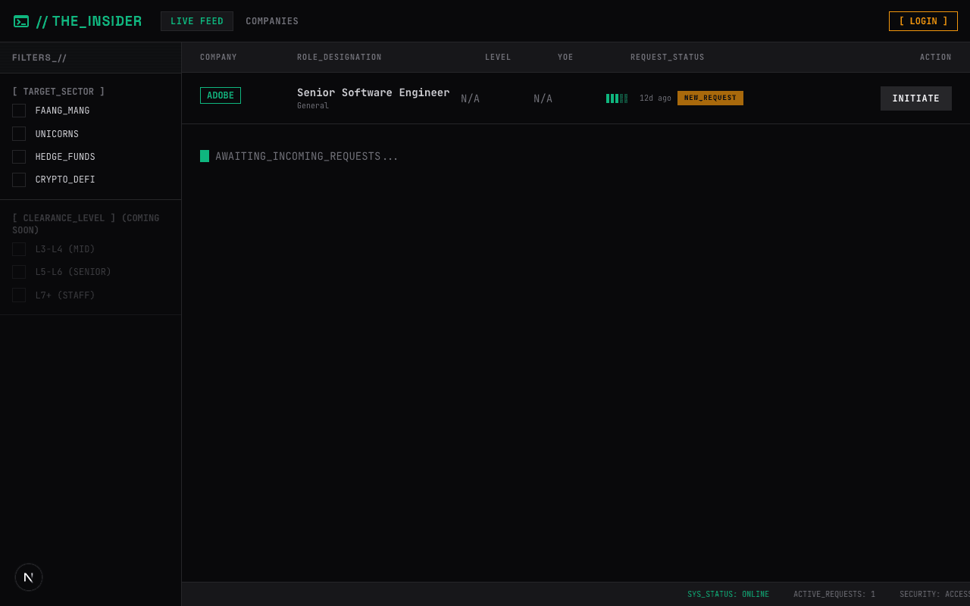Viewport: 970px width, 606px height.
Task: Switch to the COMPANIES tab
Action: tap(272, 21)
